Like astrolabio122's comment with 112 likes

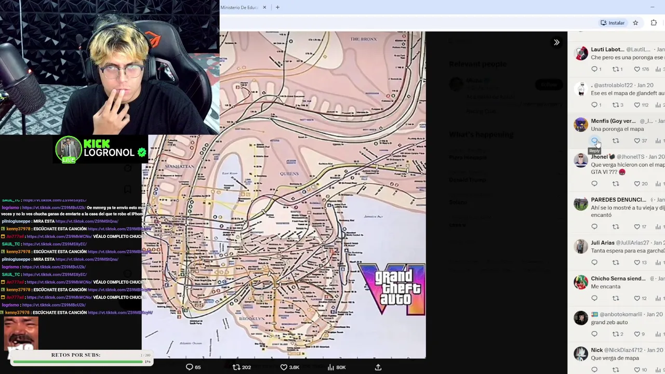(x=641, y=105)
